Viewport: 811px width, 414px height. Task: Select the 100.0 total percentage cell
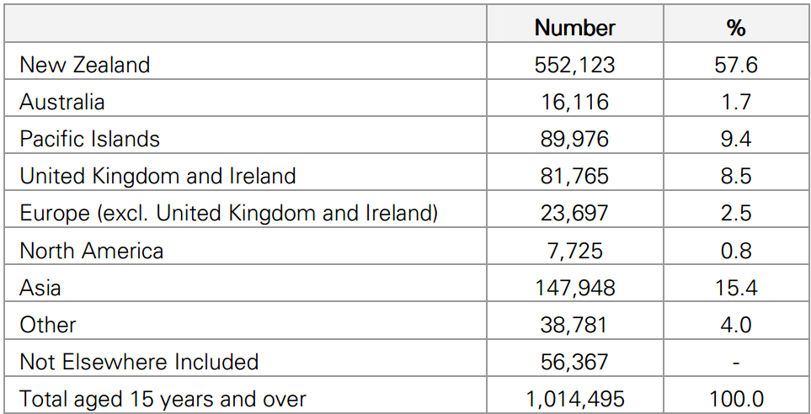736,399
